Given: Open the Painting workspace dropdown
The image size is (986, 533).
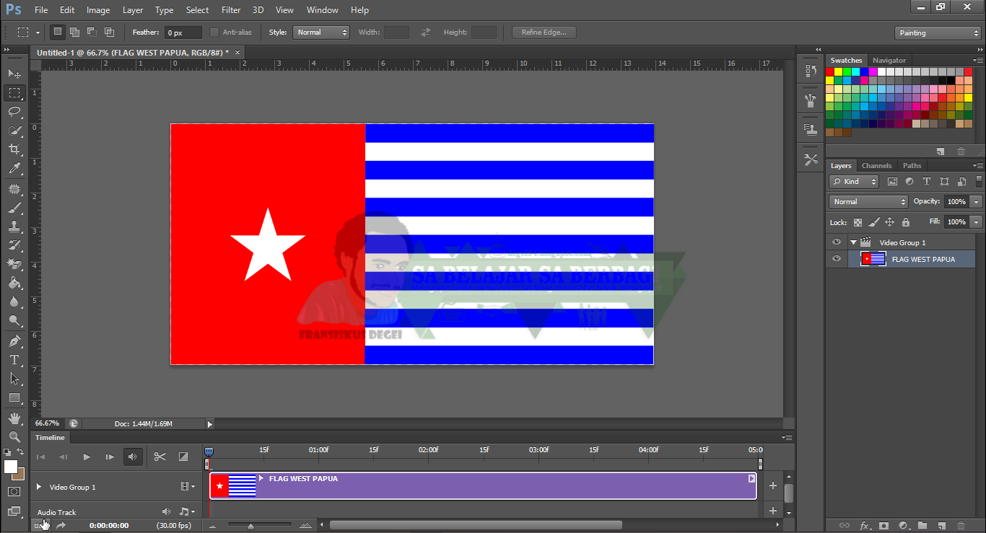Looking at the screenshot, I should pyautogui.click(x=938, y=32).
